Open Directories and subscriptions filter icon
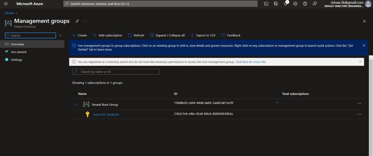373x156 pixels. [x=276, y=4]
